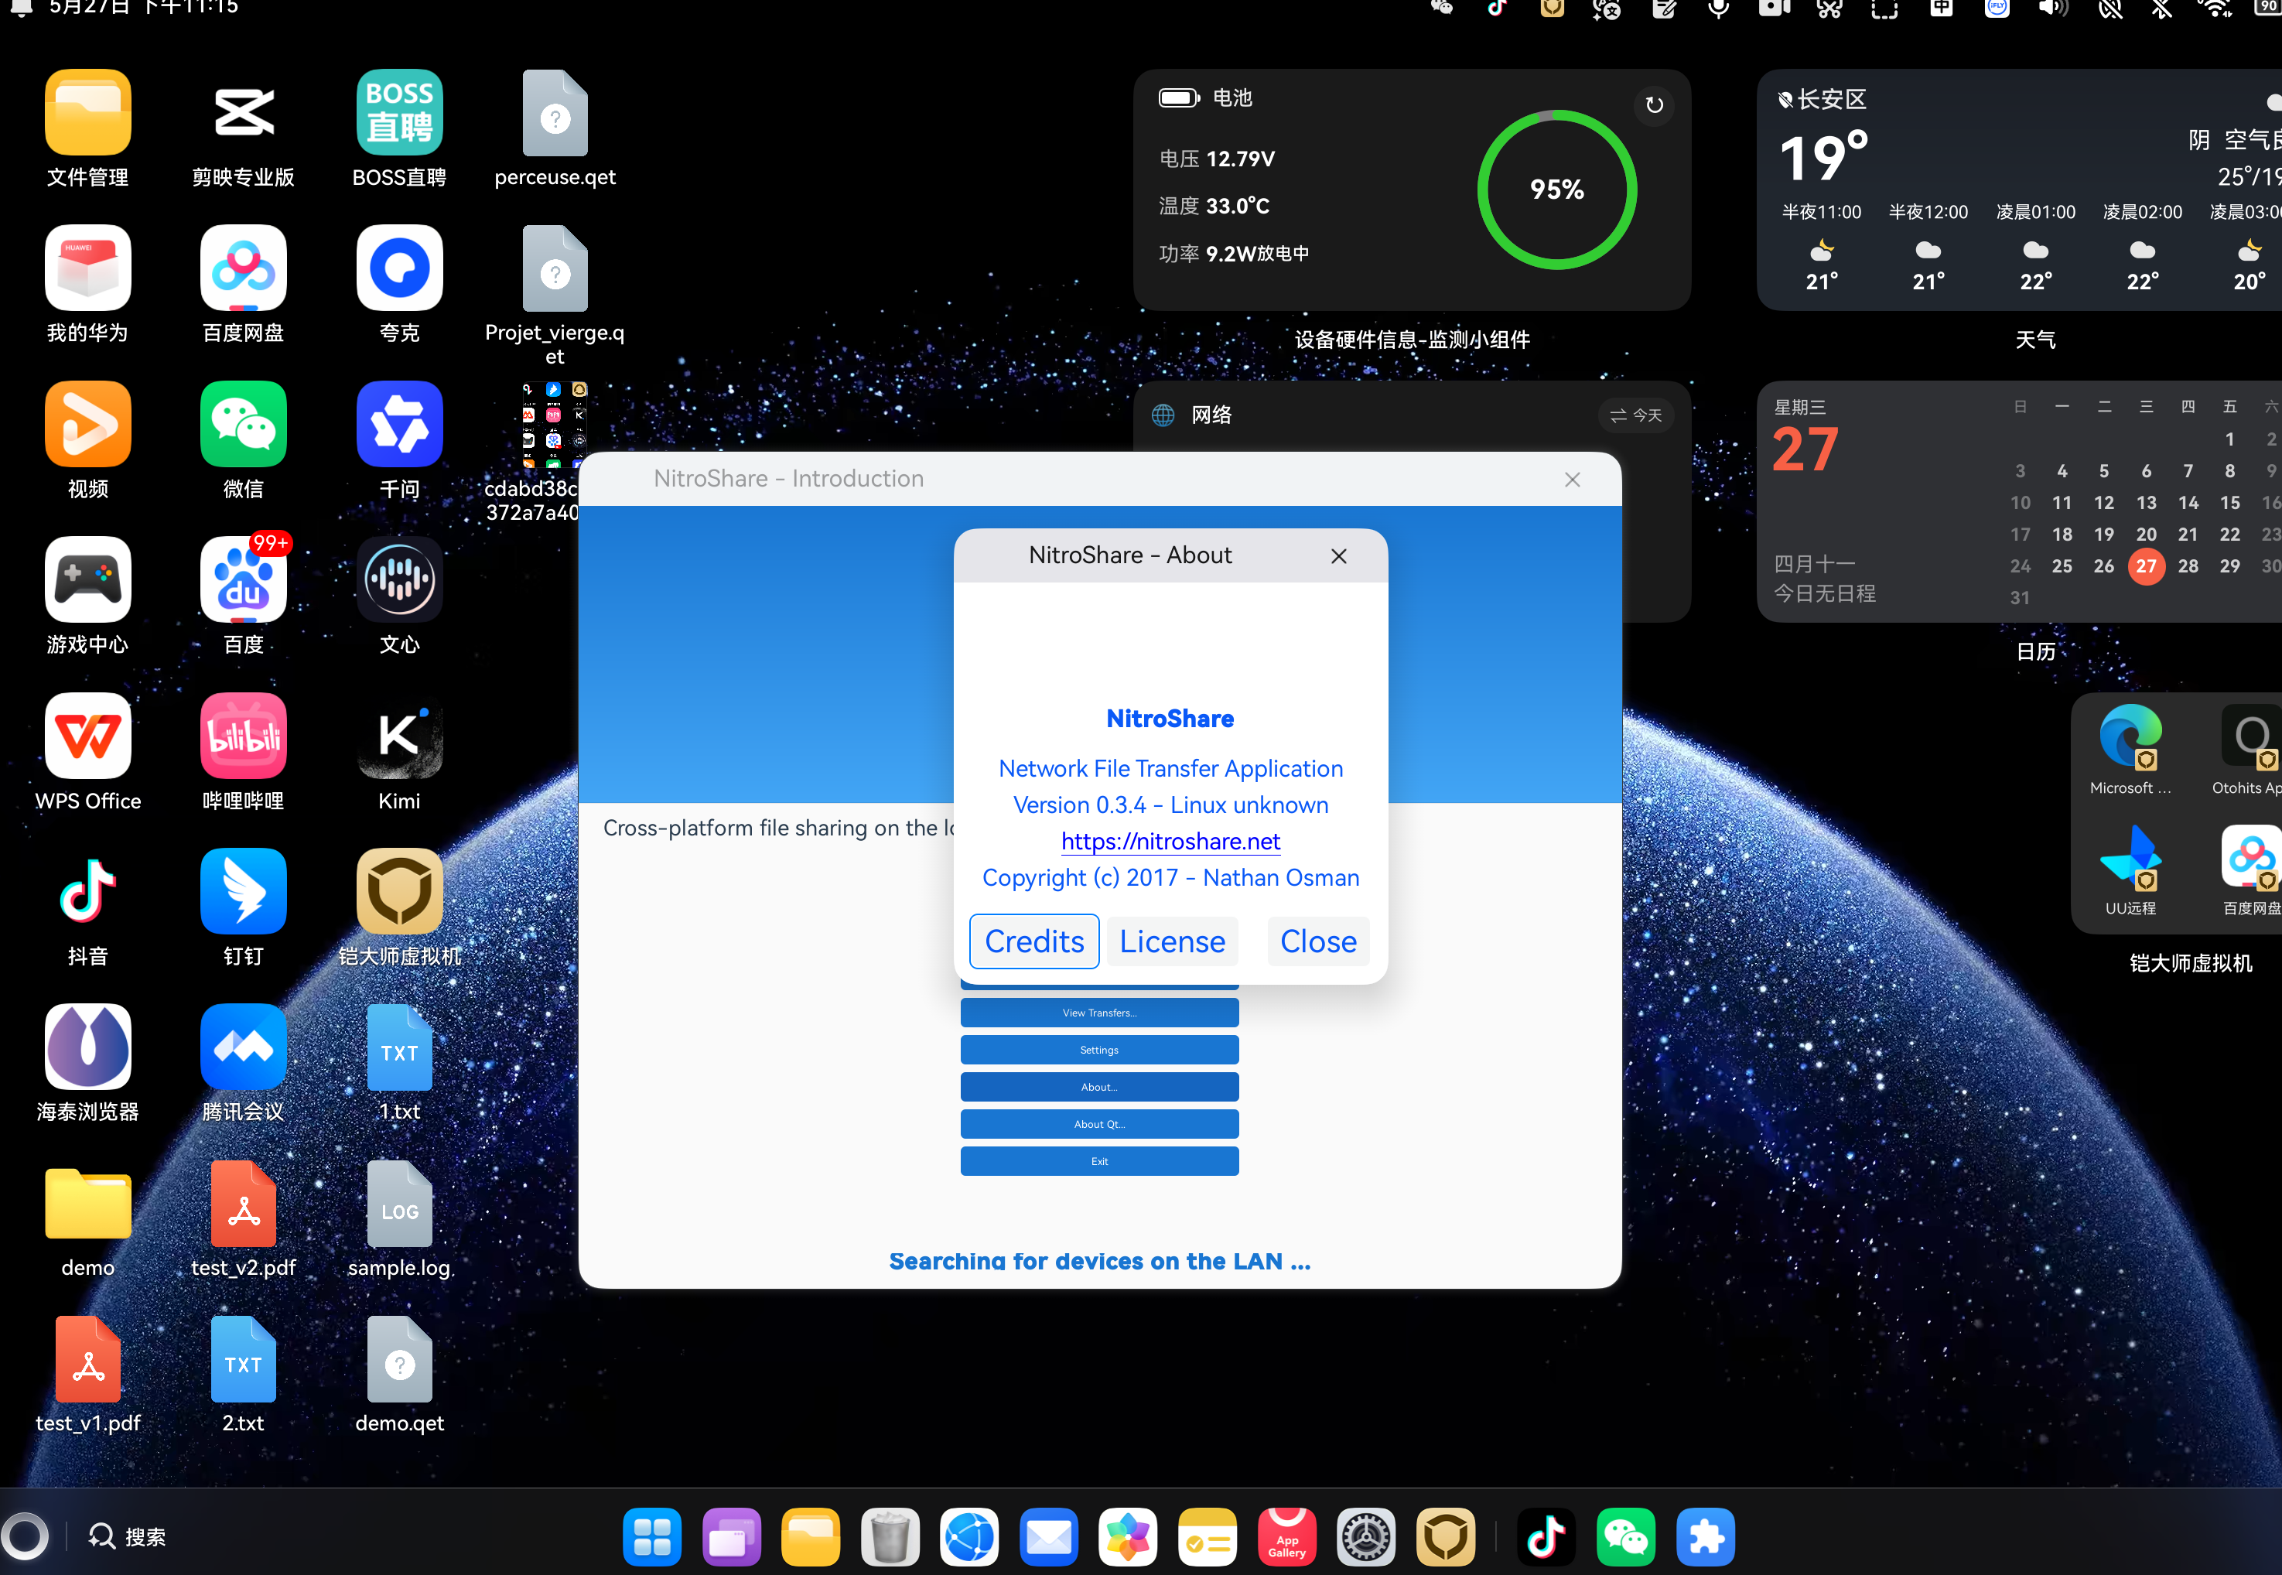Open the Mail app in the dock
Screen dimensions: 2282x1575
[1049, 1536]
